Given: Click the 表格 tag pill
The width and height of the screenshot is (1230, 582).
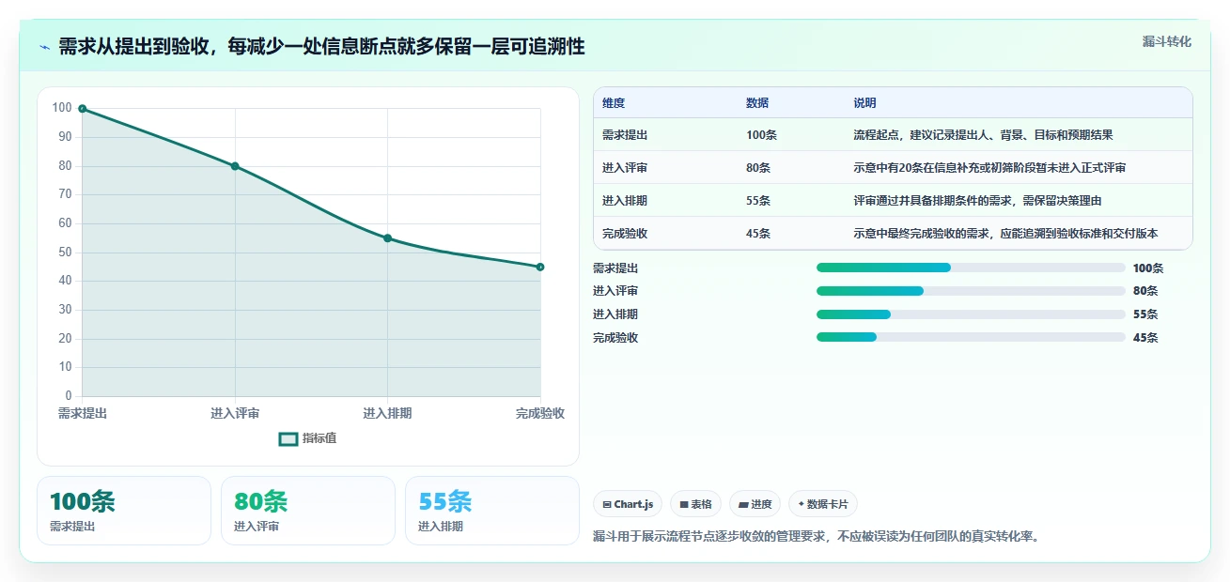Looking at the screenshot, I should 695,504.
